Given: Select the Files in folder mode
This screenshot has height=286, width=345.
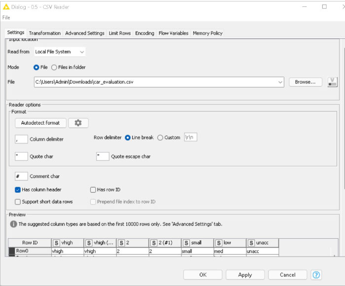Looking at the screenshot, I should (x=54, y=67).
